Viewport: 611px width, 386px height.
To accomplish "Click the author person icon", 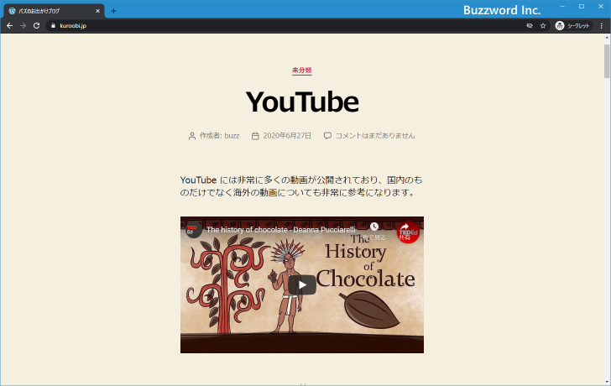I will pos(192,136).
